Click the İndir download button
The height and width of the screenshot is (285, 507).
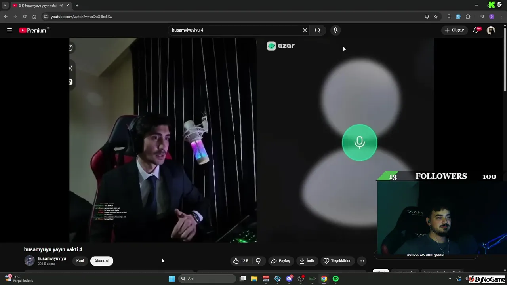click(307, 261)
